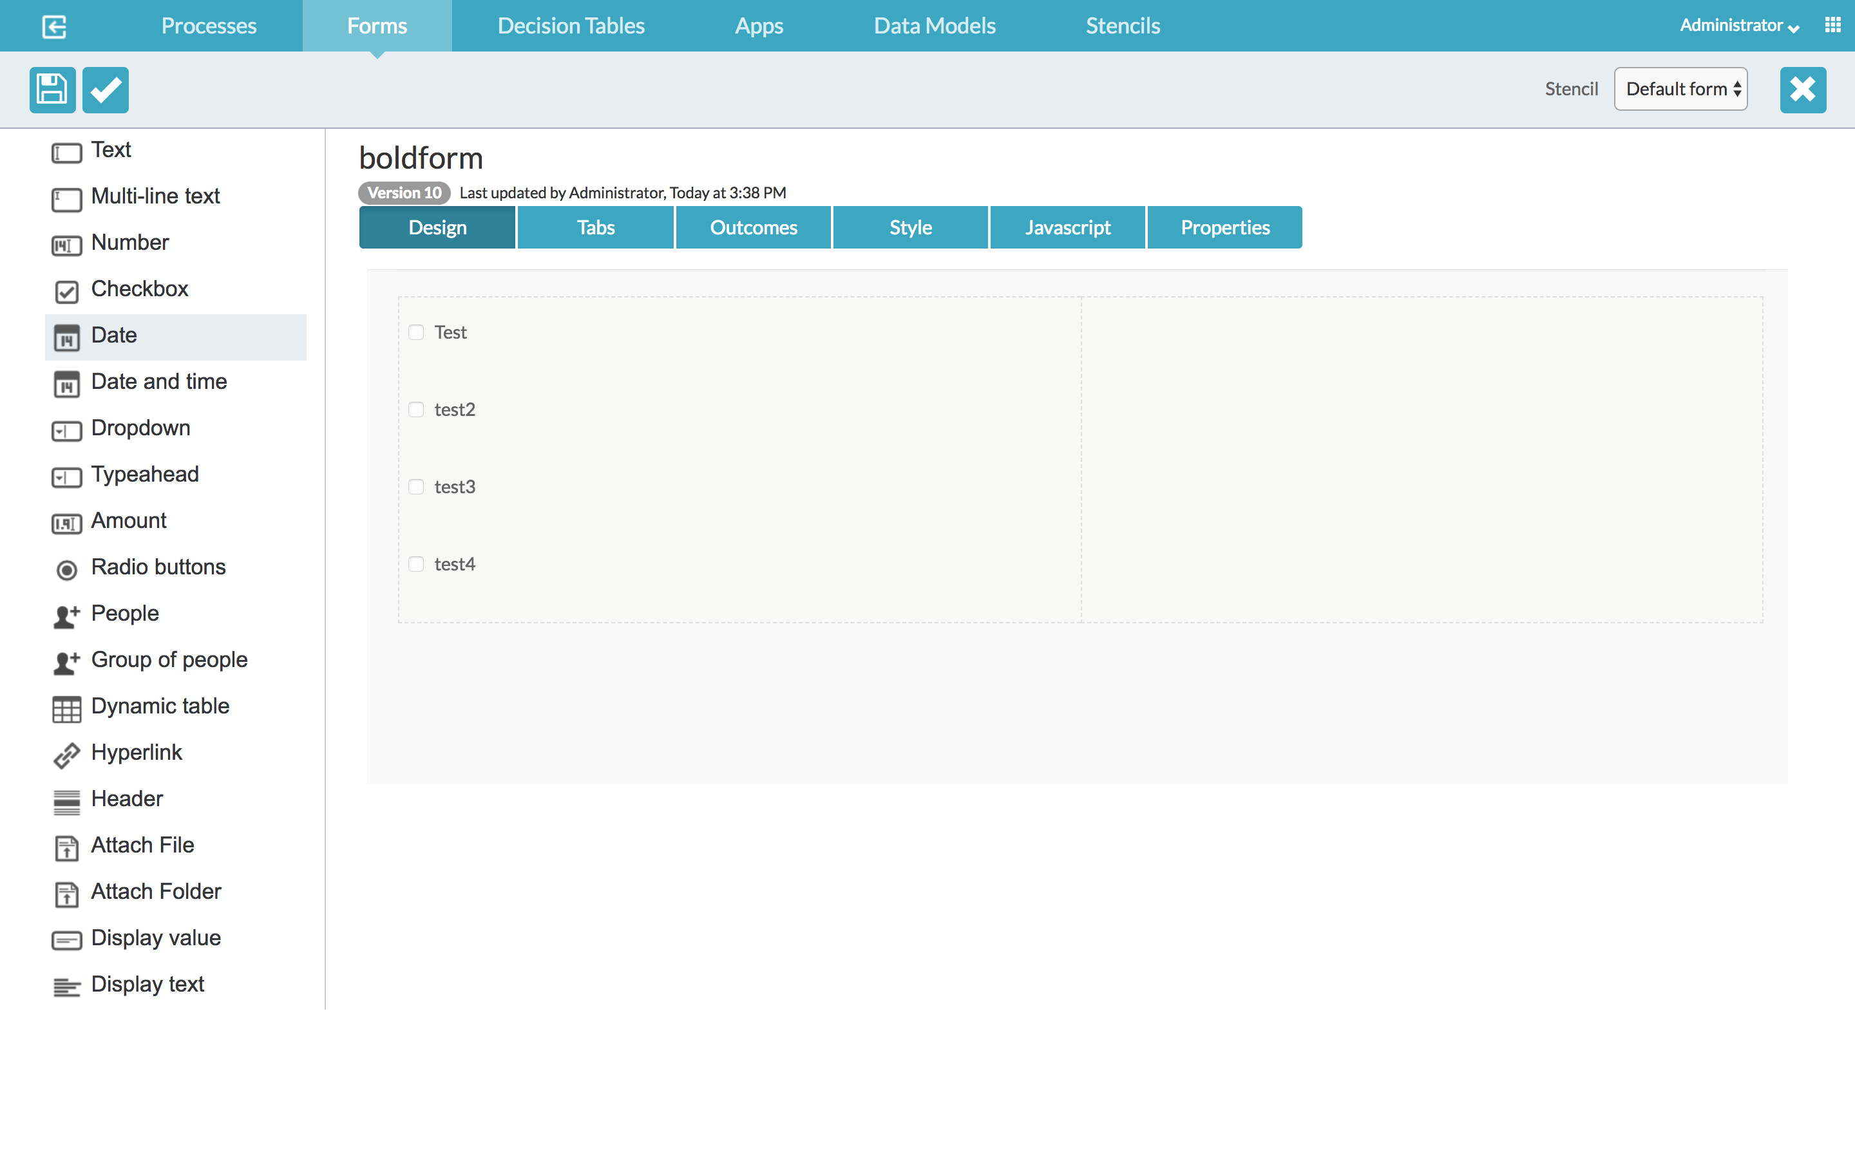The image size is (1855, 1159).
Task: Click the last updated by Administrator text
Action: coord(622,193)
